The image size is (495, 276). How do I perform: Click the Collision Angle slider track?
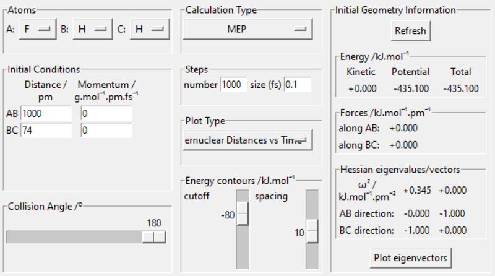[74, 237]
